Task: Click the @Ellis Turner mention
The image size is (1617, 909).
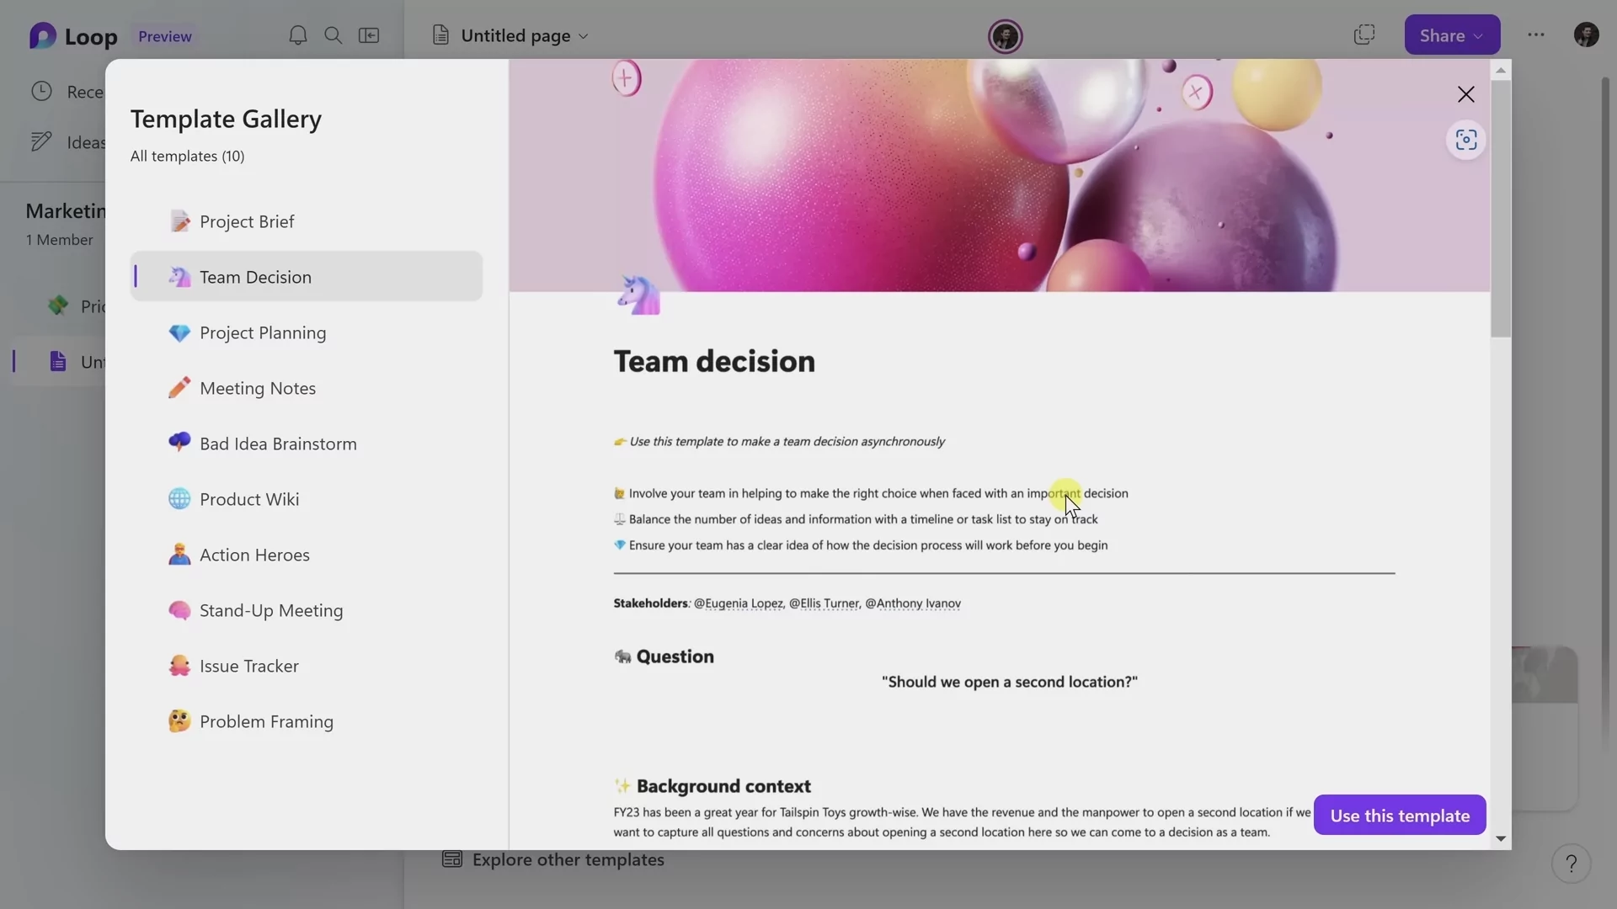Action: [825, 603]
